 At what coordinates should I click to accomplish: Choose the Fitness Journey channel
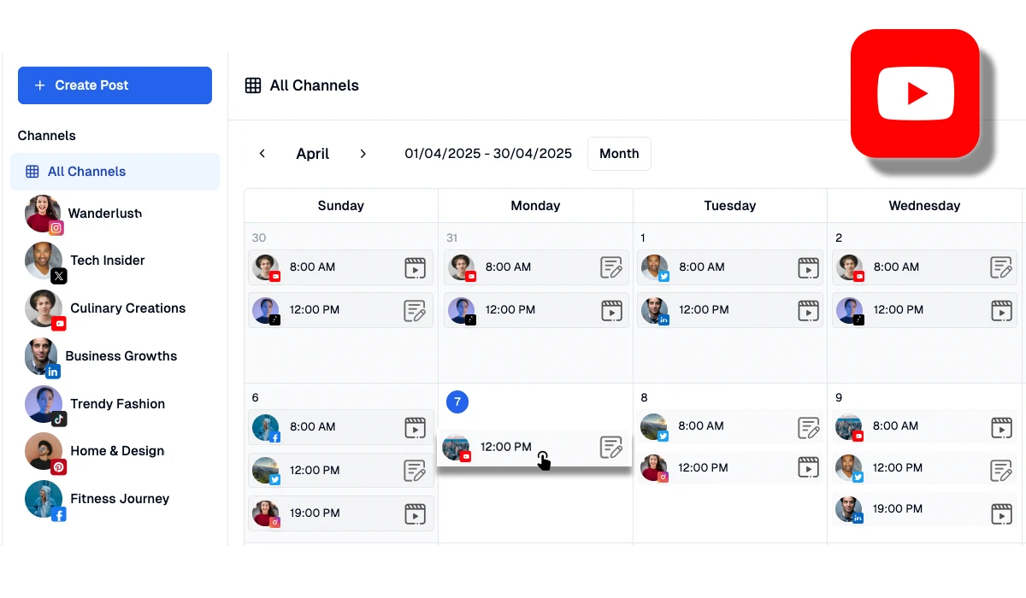(97, 500)
